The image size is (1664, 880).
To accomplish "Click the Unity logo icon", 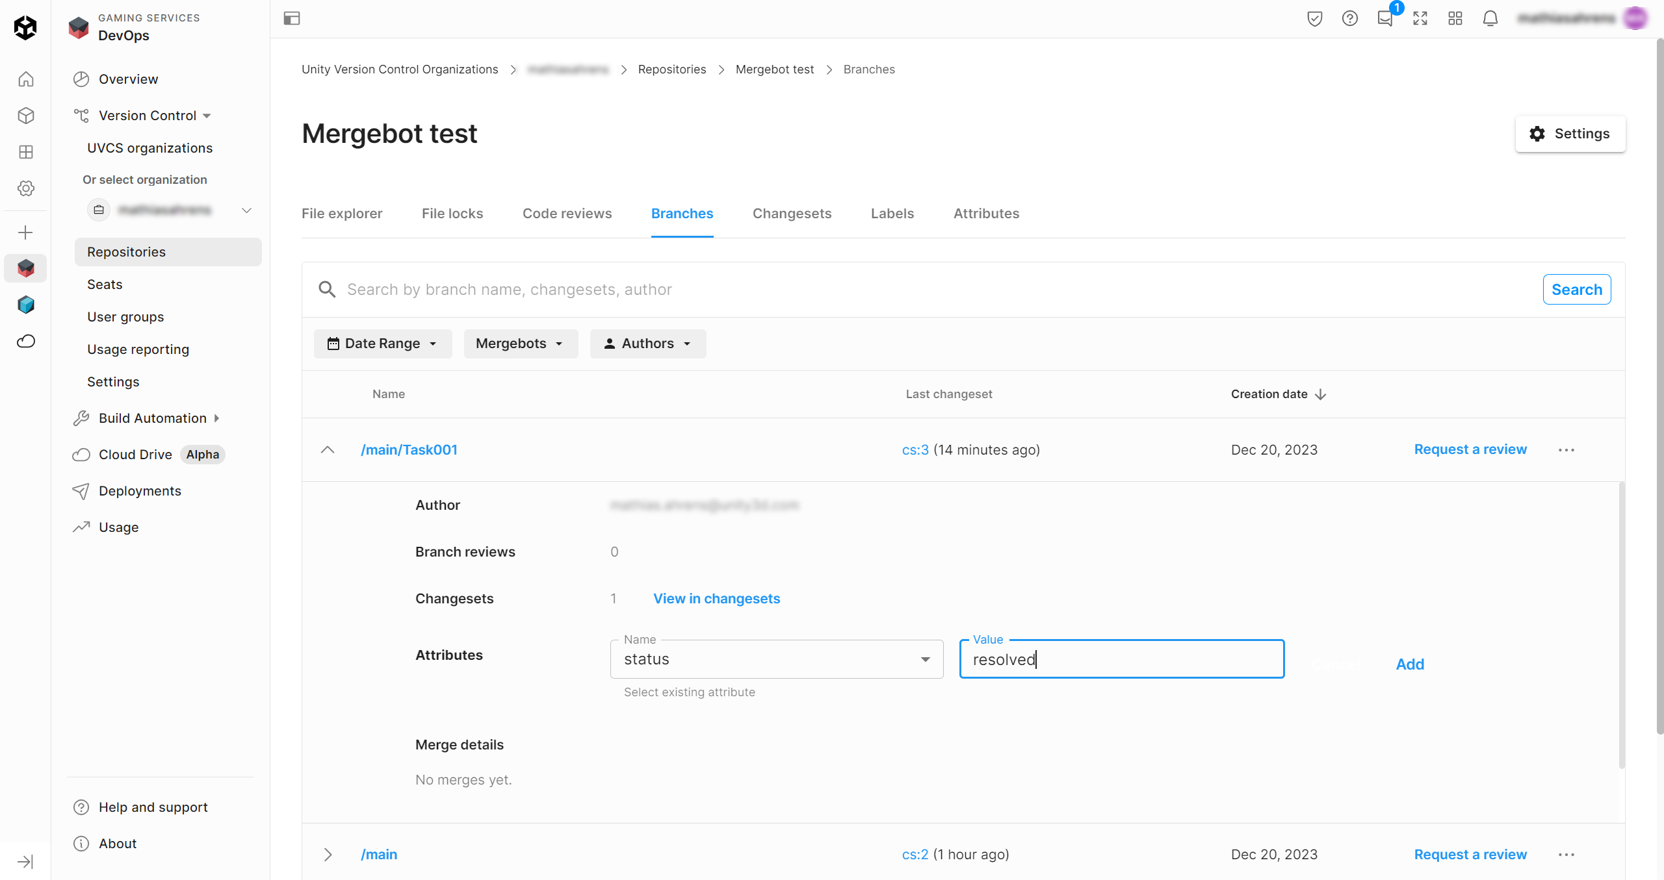I will pyautogui.click(x=25, y=27).
